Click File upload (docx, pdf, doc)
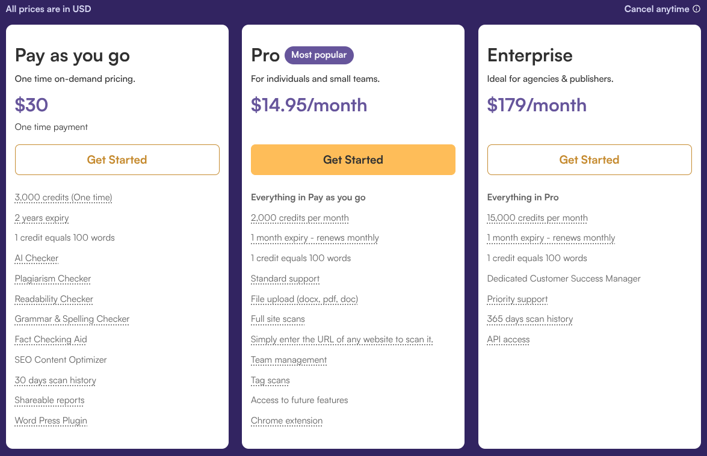707x456 pixels. (x=304, y=299)
